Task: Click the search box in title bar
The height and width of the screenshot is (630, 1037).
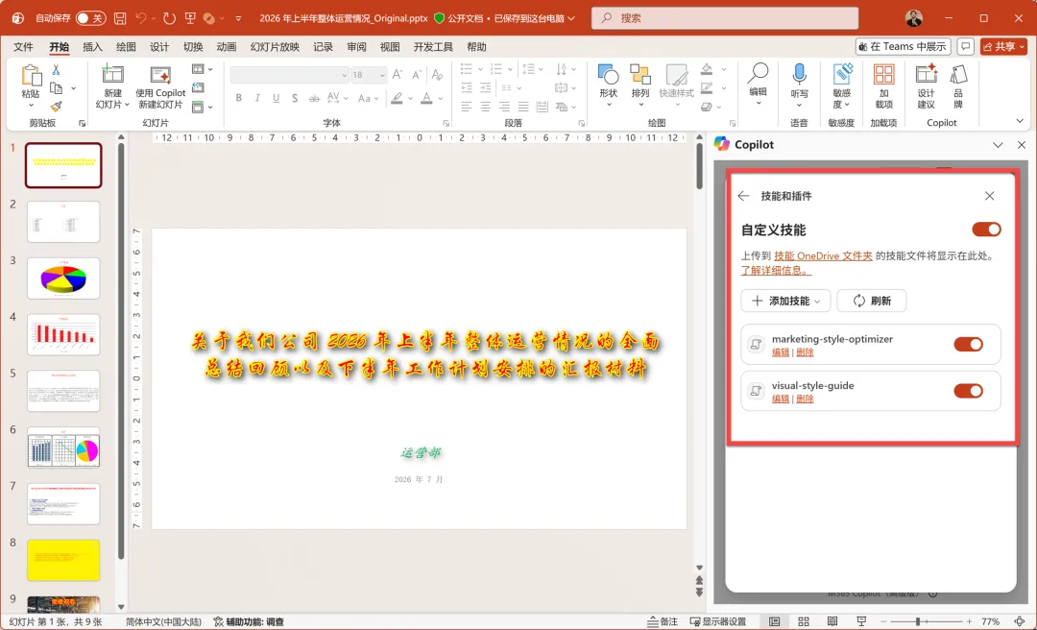Action: 725,18
